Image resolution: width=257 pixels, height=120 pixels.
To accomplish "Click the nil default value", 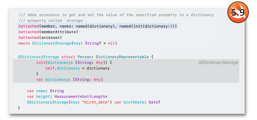I will click(111, 43).
